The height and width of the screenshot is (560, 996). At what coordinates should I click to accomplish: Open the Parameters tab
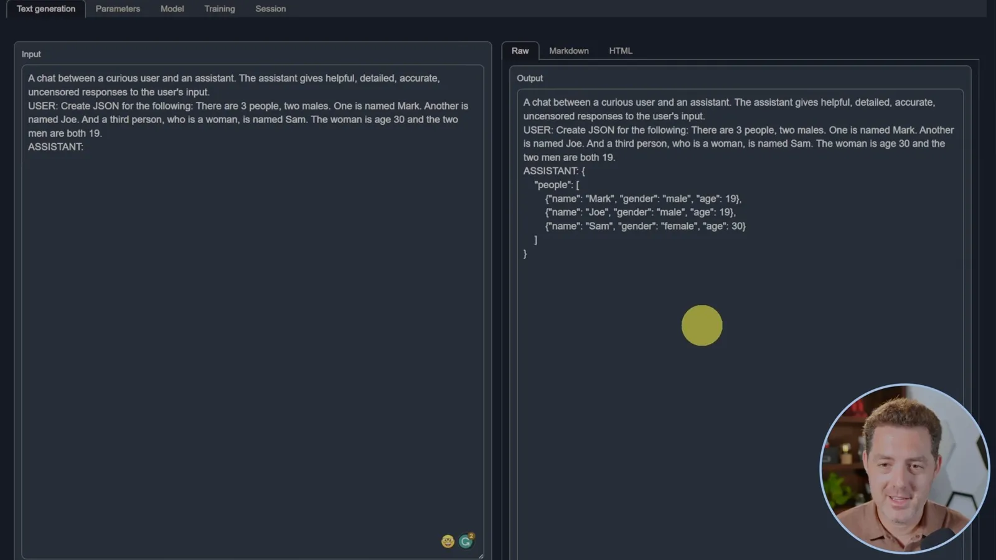(x=118, y=9)
